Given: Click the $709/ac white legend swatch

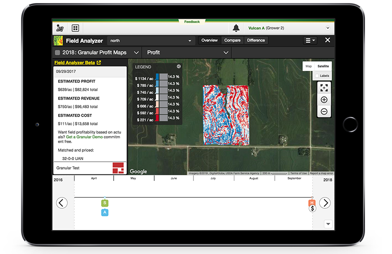Looking at the screenshot, I should [157, 97].
